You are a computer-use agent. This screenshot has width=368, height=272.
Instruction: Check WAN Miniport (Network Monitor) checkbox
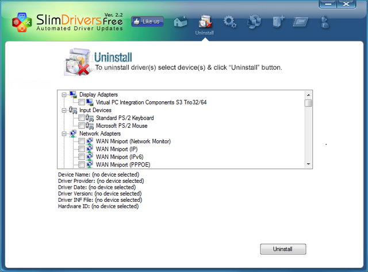click(x=82, y=141)
